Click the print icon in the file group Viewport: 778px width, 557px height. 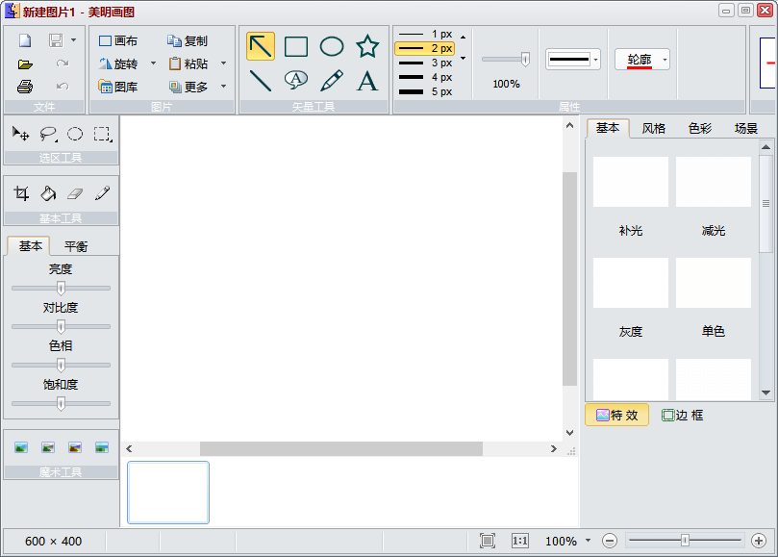coord(25,87)
